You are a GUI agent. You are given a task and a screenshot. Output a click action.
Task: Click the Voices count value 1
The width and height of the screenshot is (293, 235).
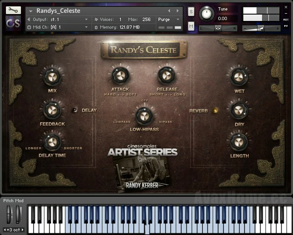(120, 20)
